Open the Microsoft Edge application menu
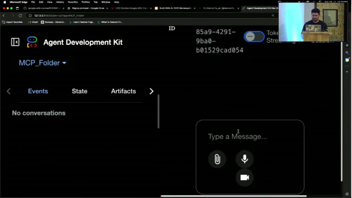Viewport: 352px width, 198px height. tap(18, 2)
